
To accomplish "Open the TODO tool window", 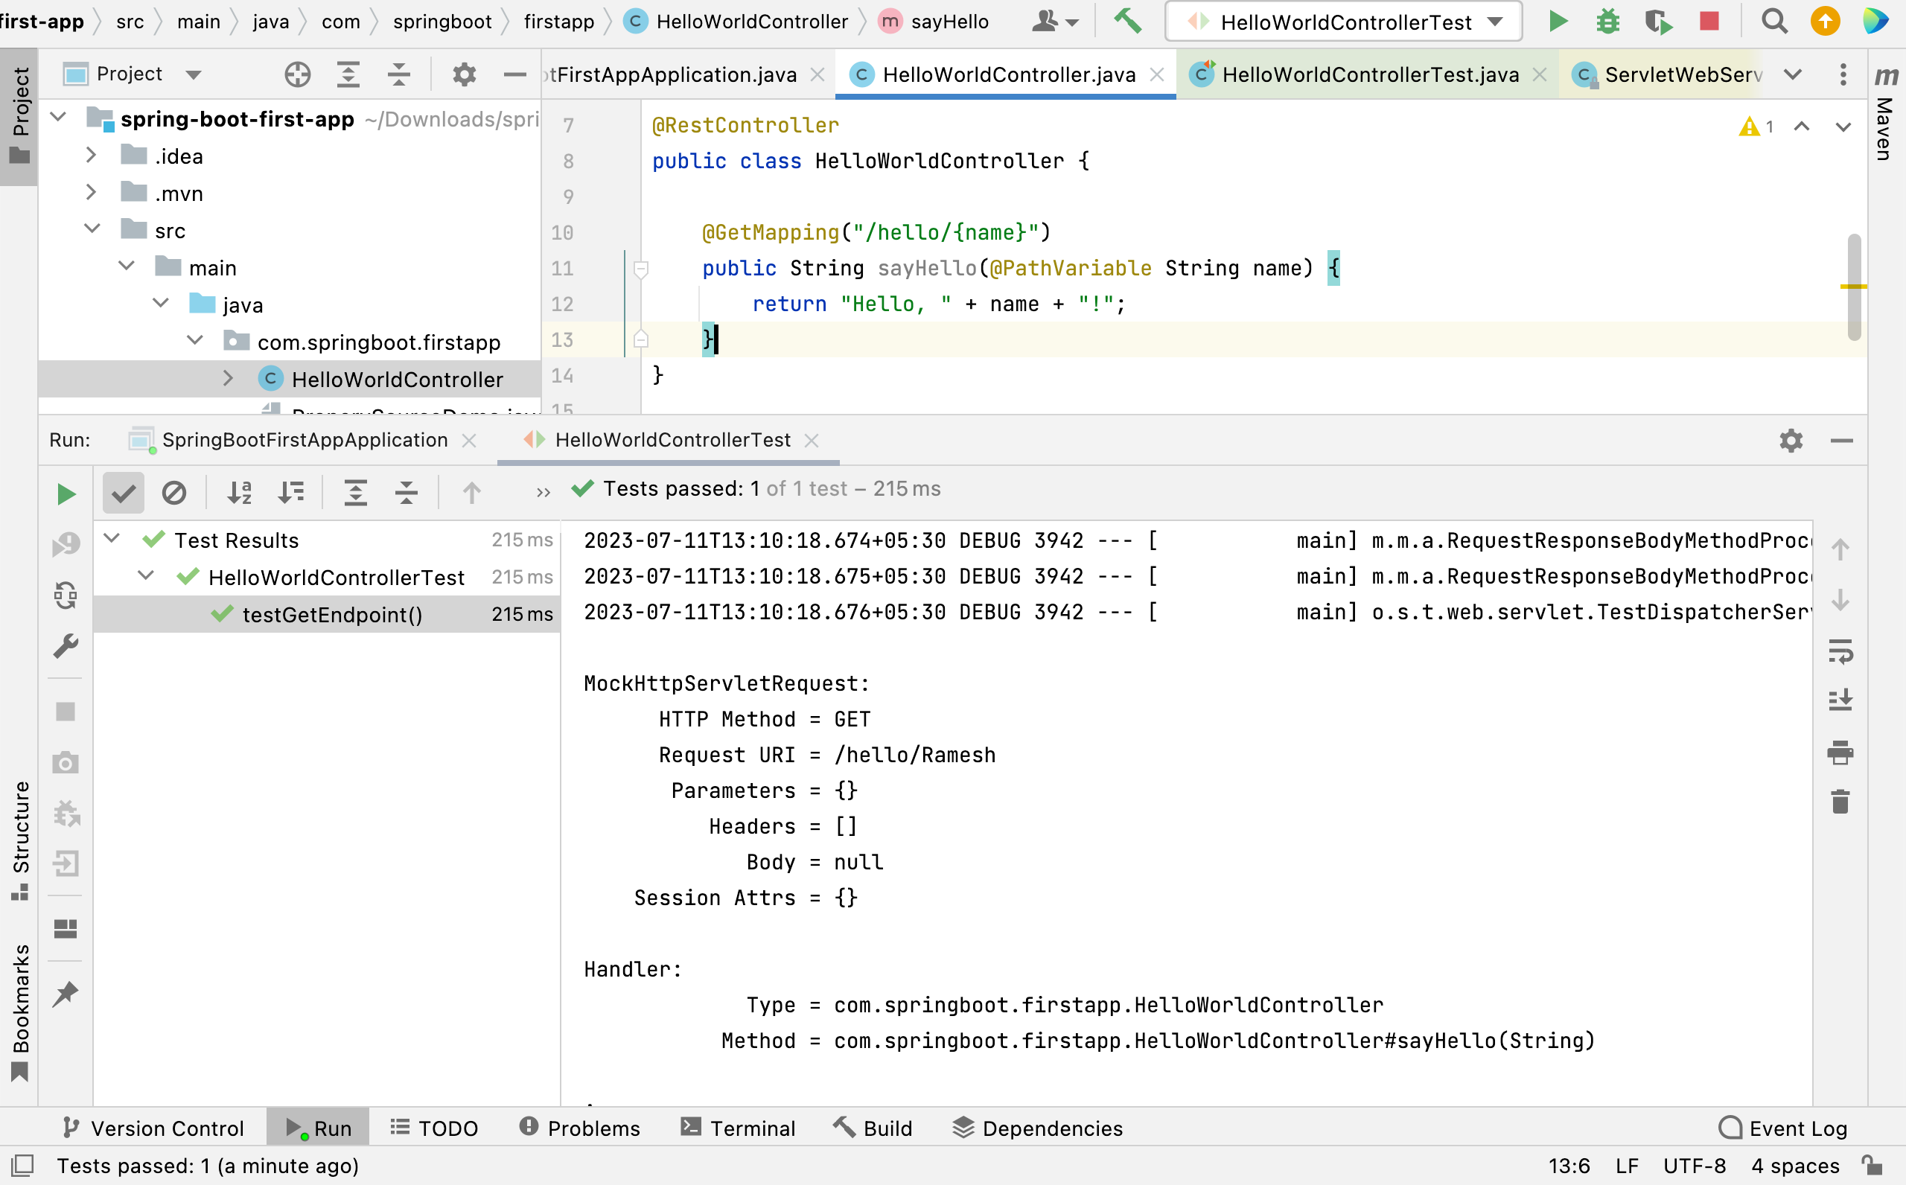I will tap(433, 1128).
